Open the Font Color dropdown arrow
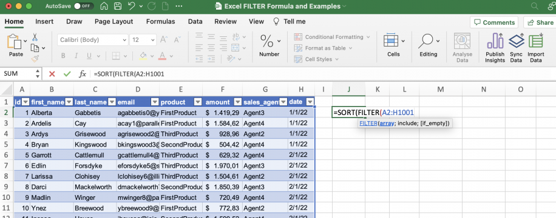Image resolution: width=556 pixels, height=218 pixels. click(171, 56)
